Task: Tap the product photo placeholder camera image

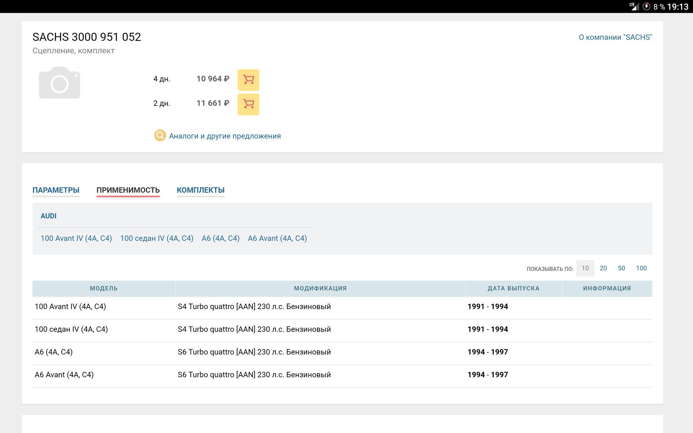Action: click(x=59, y=83)
